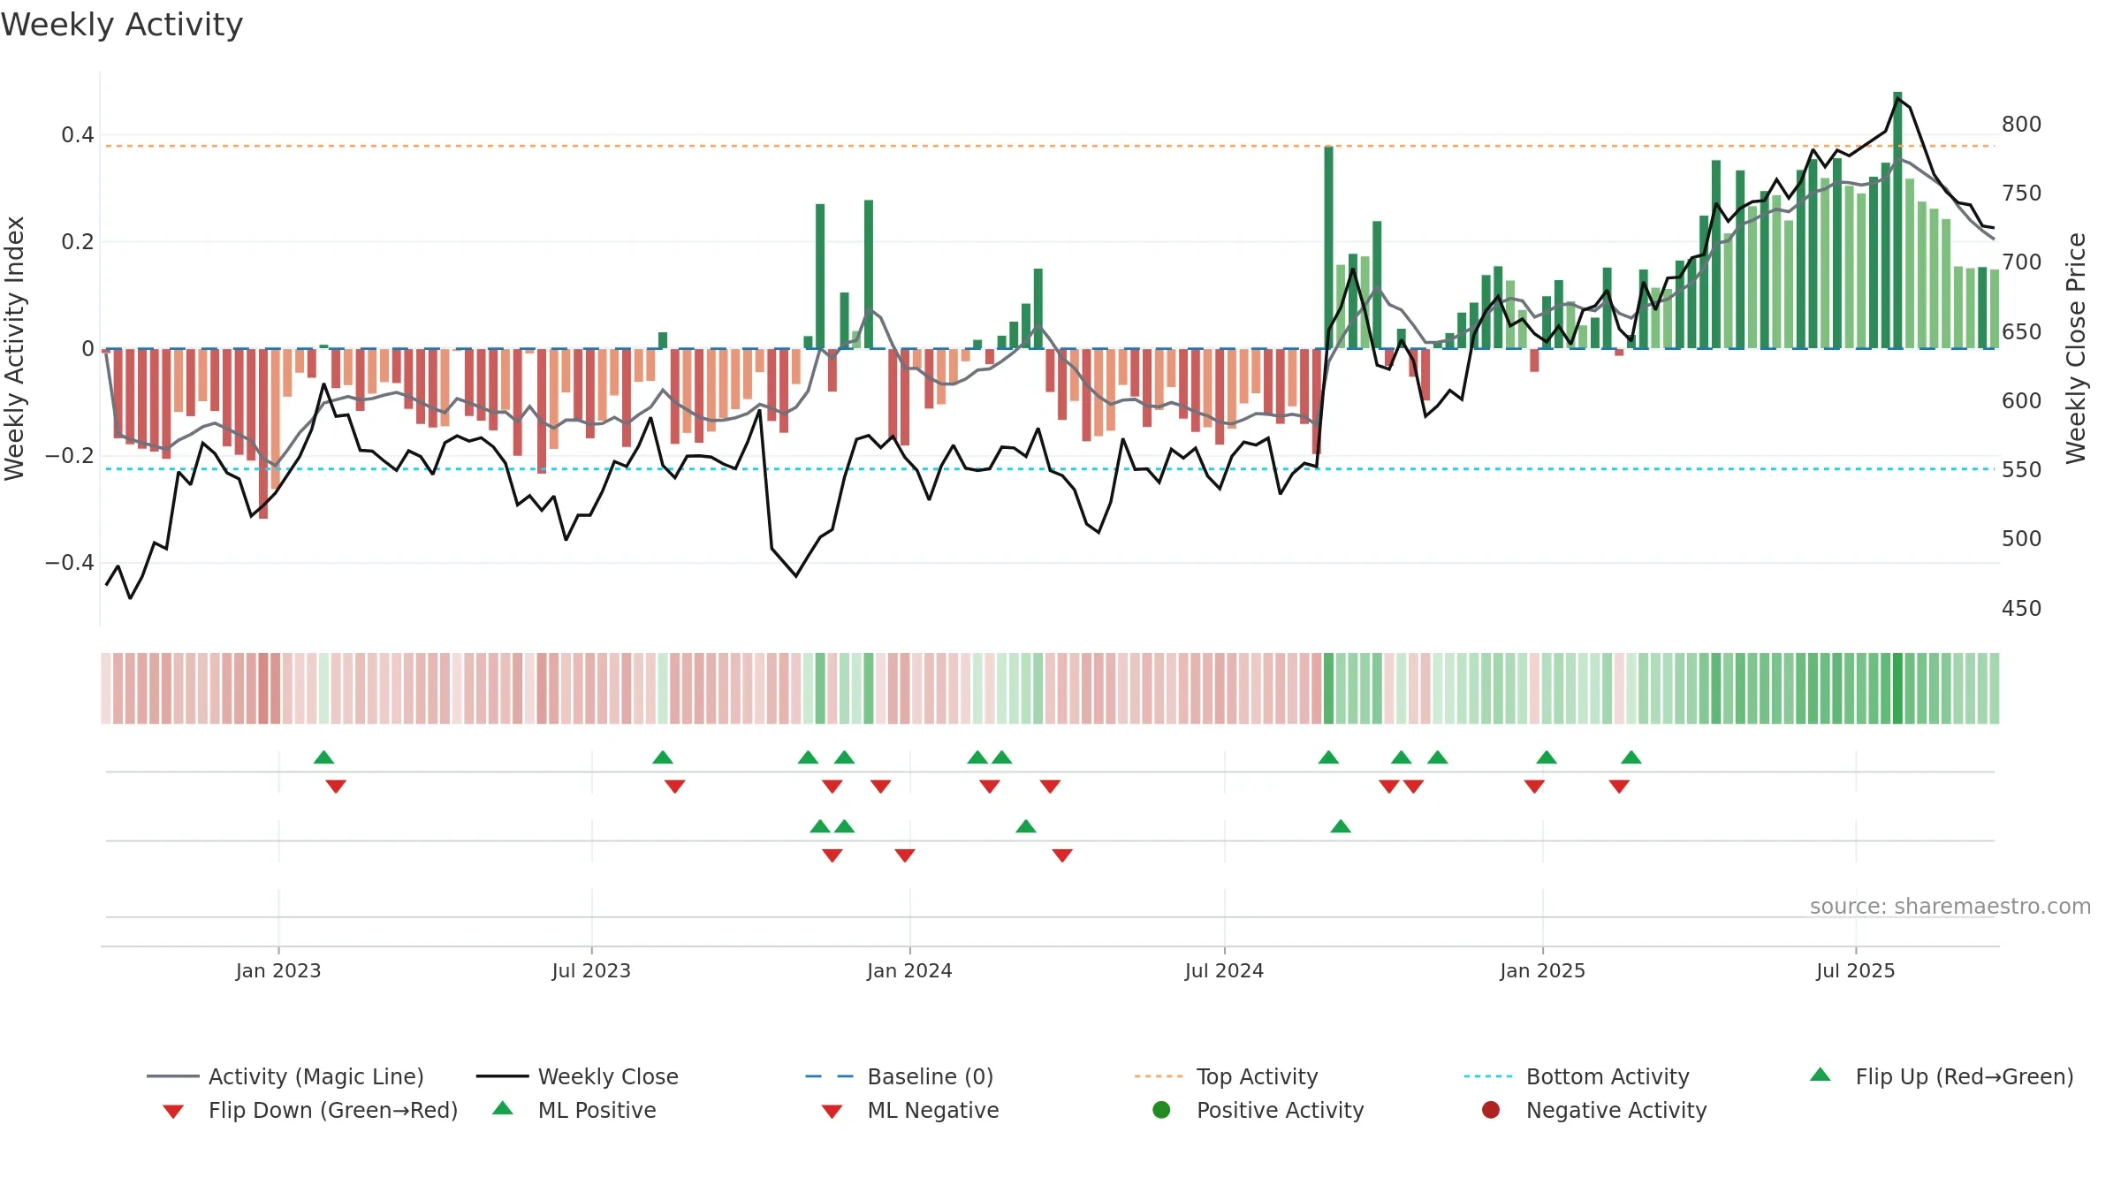The image size is (2121, 1193).
Task: Click the Top Activity legend line icon
Action: click(1159, 1076)
